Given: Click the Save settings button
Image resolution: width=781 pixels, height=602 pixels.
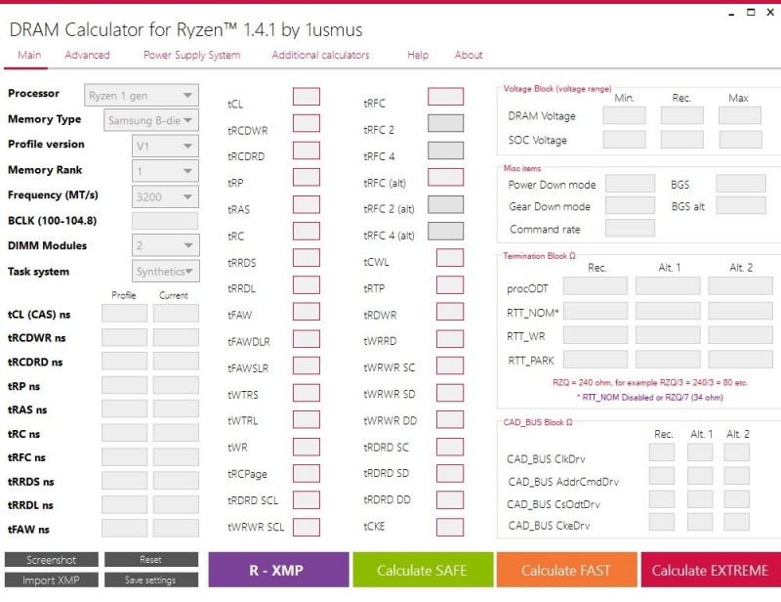Looking at the screenshot, I should [151, 580].
